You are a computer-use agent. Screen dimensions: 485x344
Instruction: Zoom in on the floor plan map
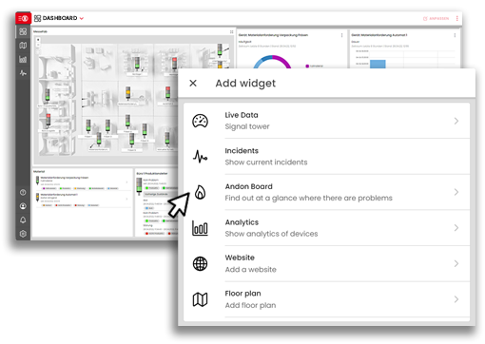coord(38,40)
